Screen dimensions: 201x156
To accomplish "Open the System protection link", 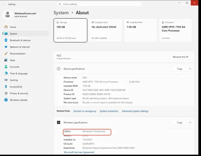I will [109, 111].
